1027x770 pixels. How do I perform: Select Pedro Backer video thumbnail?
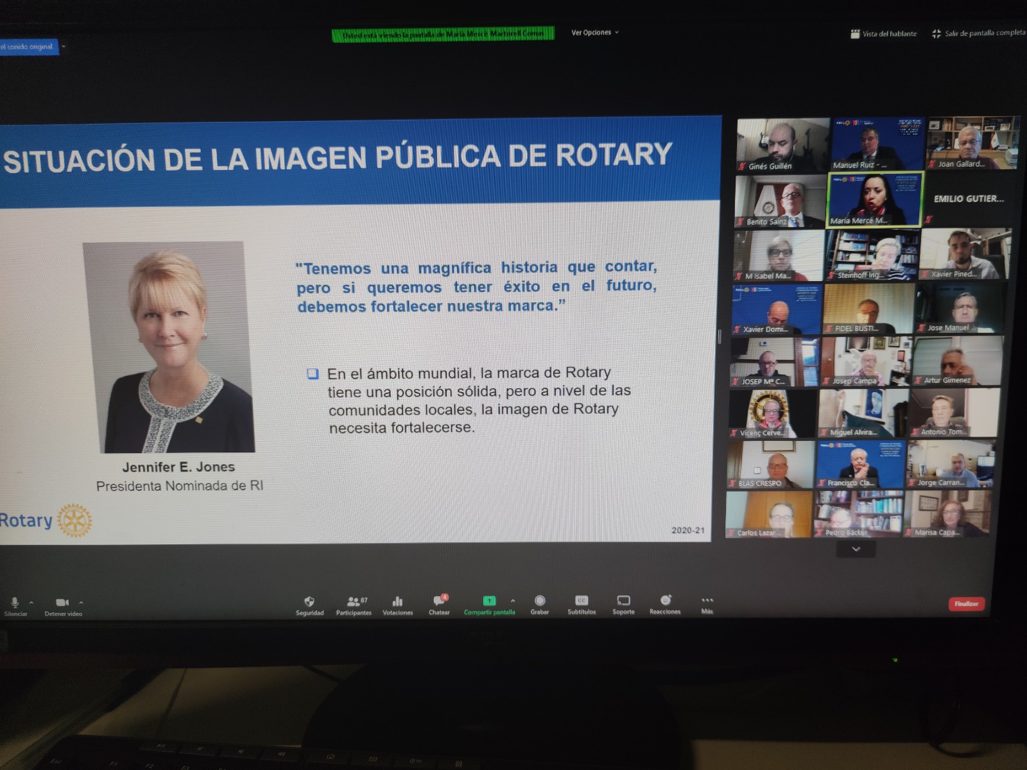tap(858, 513)
